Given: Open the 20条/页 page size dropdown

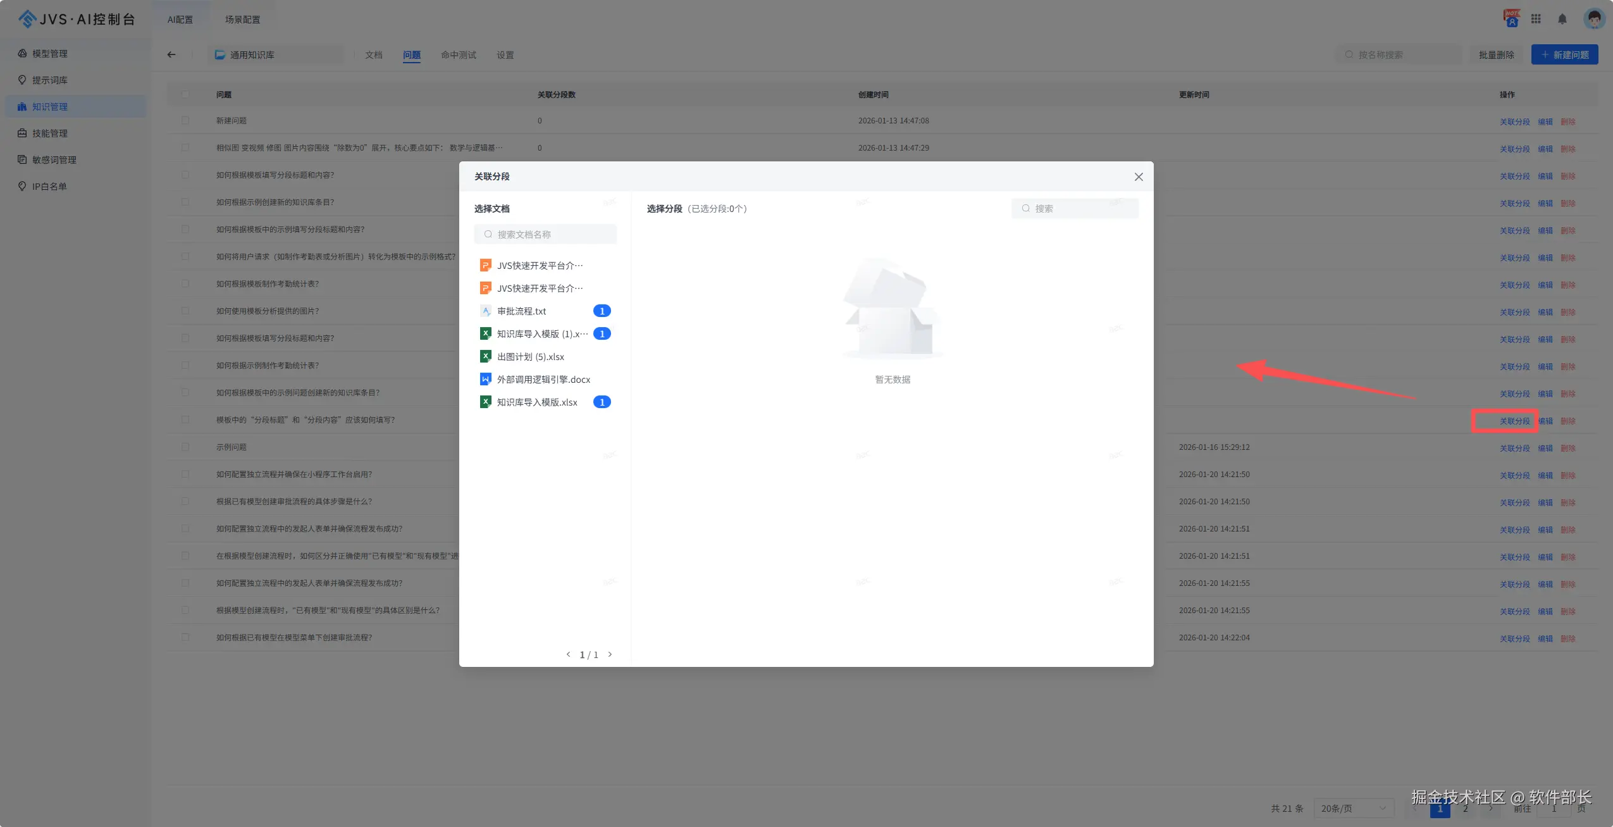Looking at the screenshot, I should click(1353, 808).
